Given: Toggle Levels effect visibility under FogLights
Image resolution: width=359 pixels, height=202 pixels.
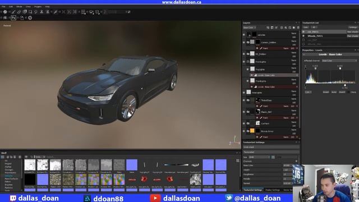Looking at the screenshot, I should pyautogui.click(x=252, y=75).
